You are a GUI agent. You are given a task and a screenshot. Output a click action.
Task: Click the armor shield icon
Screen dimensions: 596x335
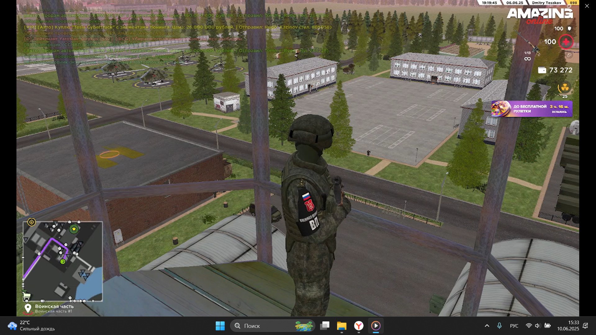pyautogui.click(x=569, y=29)
